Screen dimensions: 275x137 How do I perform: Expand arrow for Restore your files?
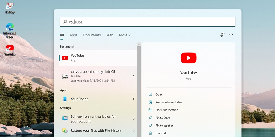(133, 130)
